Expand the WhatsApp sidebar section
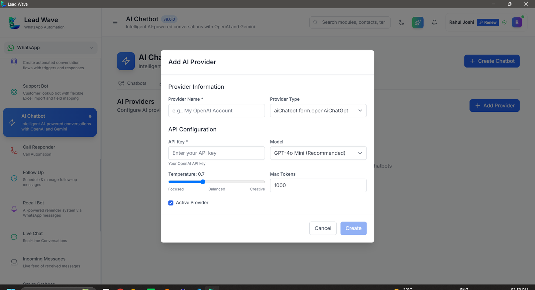 tap(50, 48)
